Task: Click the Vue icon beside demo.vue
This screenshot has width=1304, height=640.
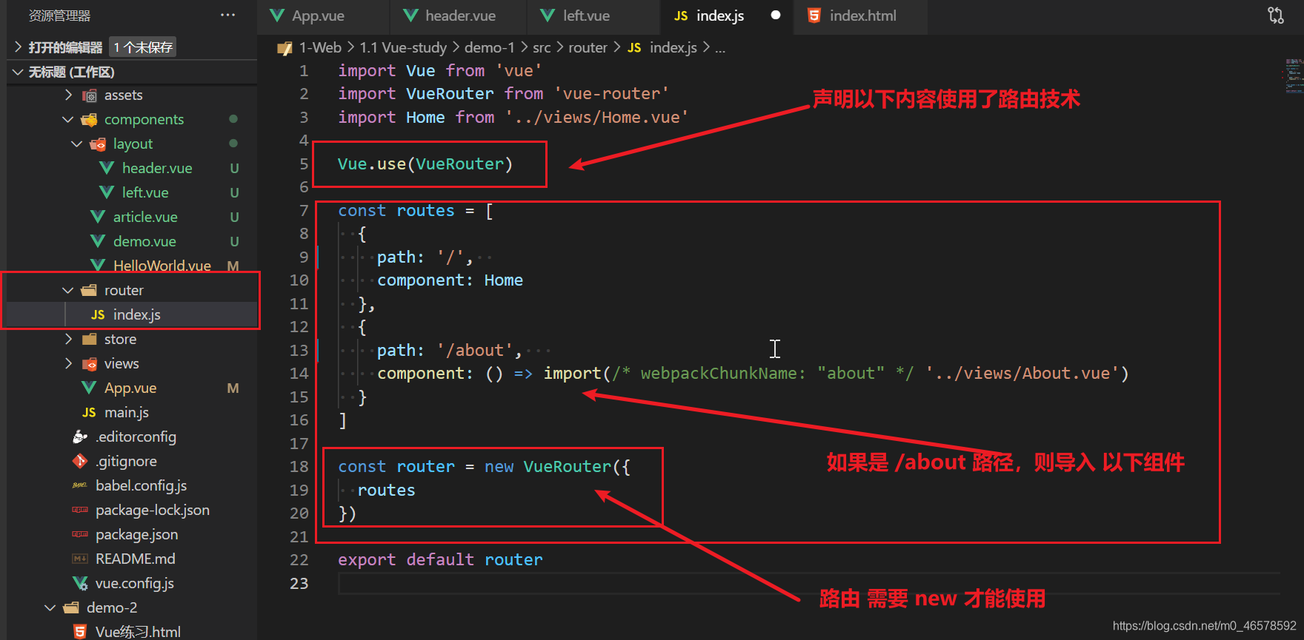Action: (98, 241)
